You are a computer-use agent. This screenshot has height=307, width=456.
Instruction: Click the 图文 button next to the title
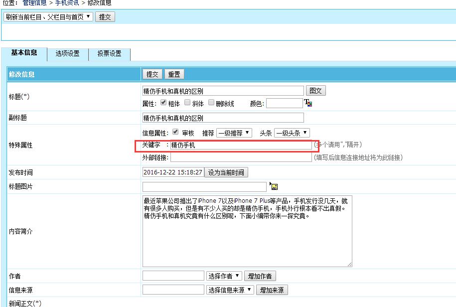coord(316,90)
